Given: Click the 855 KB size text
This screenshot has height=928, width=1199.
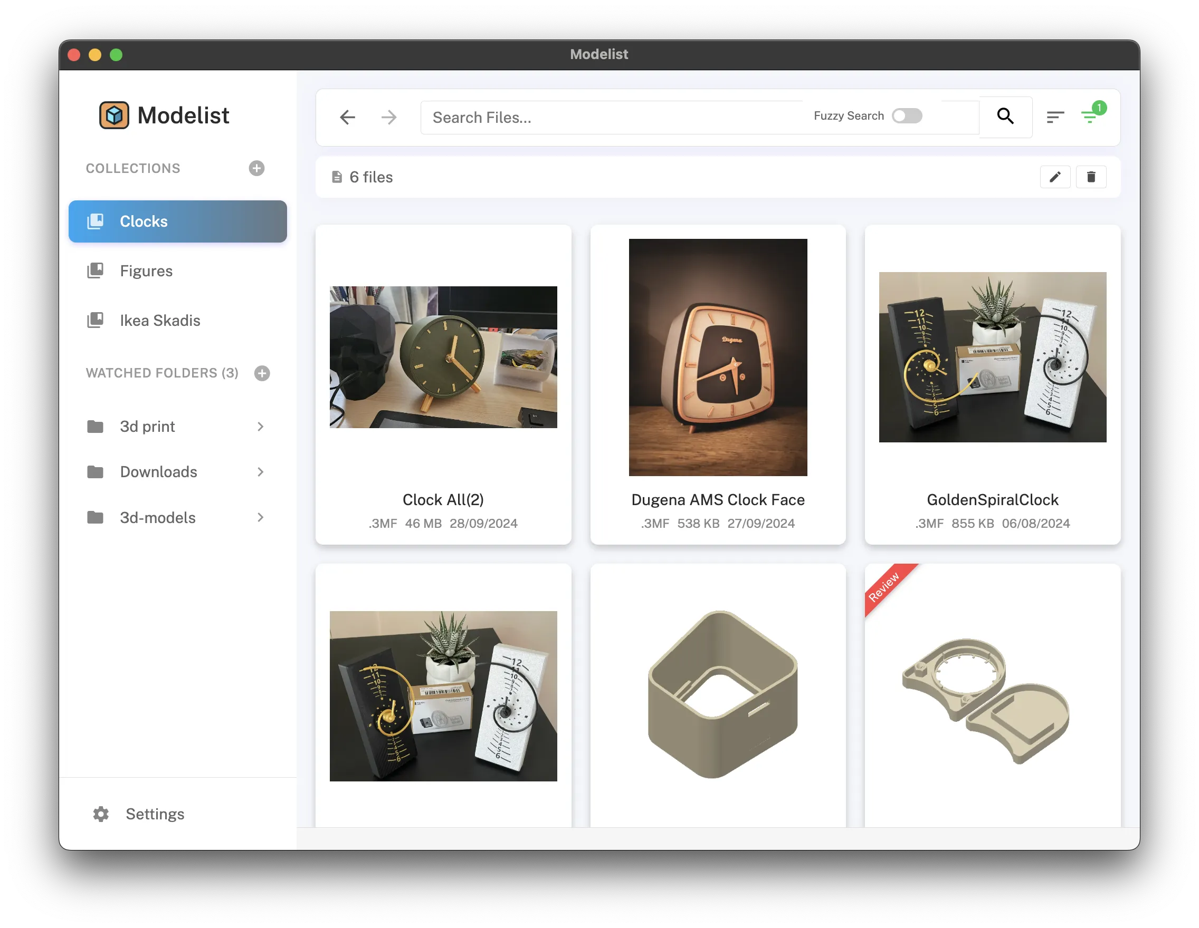Looking at the screenshot, I should point(973,523).
